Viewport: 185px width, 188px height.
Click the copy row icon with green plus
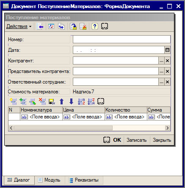point(23,101)
